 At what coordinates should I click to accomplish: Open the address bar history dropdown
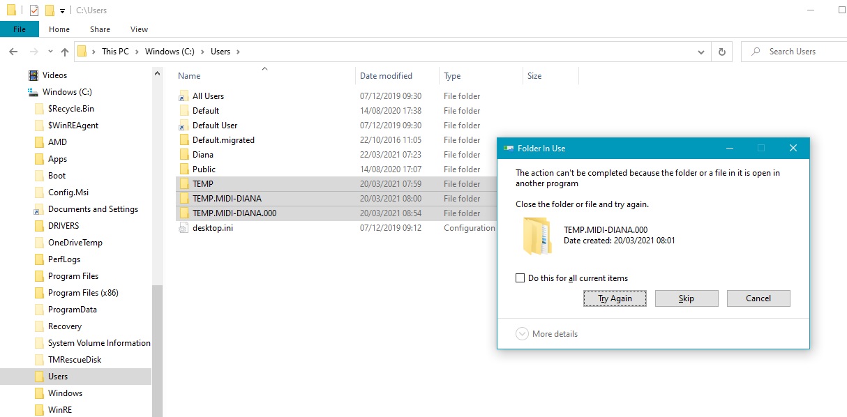point(702,52)
